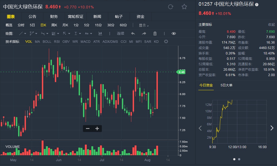Enable the BOLL indicator
The image size is (277, 166).
click(x=47, y=42)
